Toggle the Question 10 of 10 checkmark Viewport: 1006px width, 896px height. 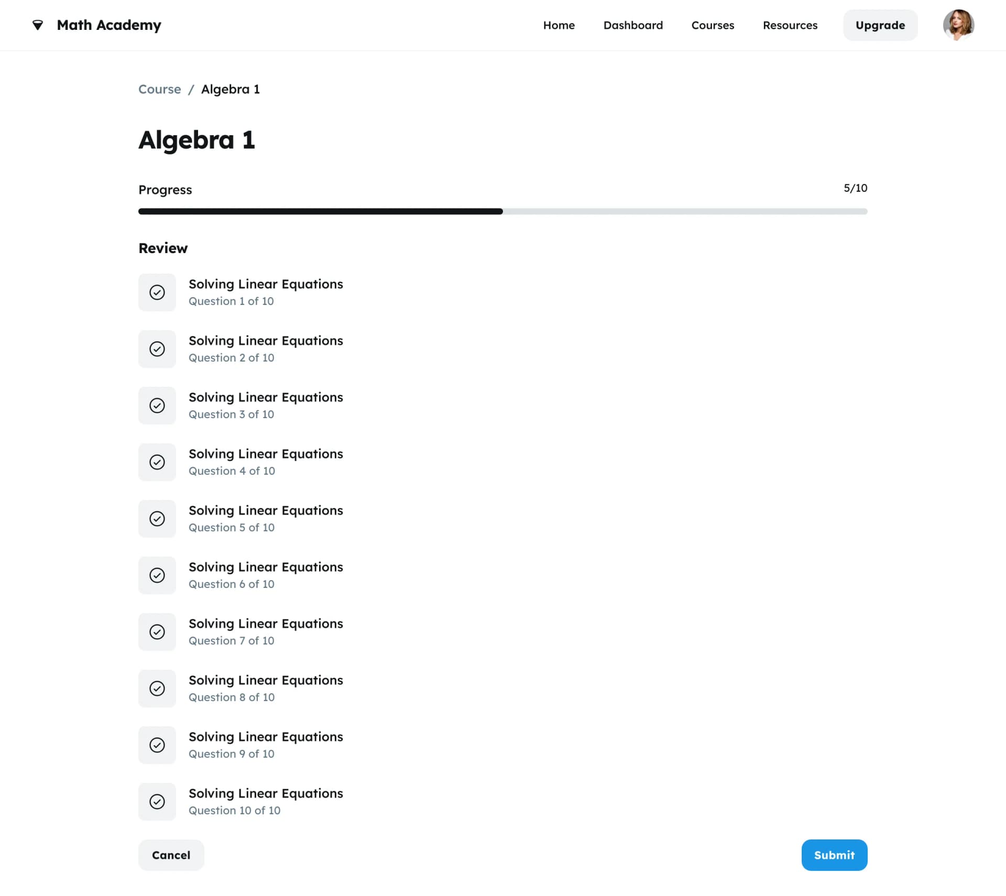(x=157, y=802)
